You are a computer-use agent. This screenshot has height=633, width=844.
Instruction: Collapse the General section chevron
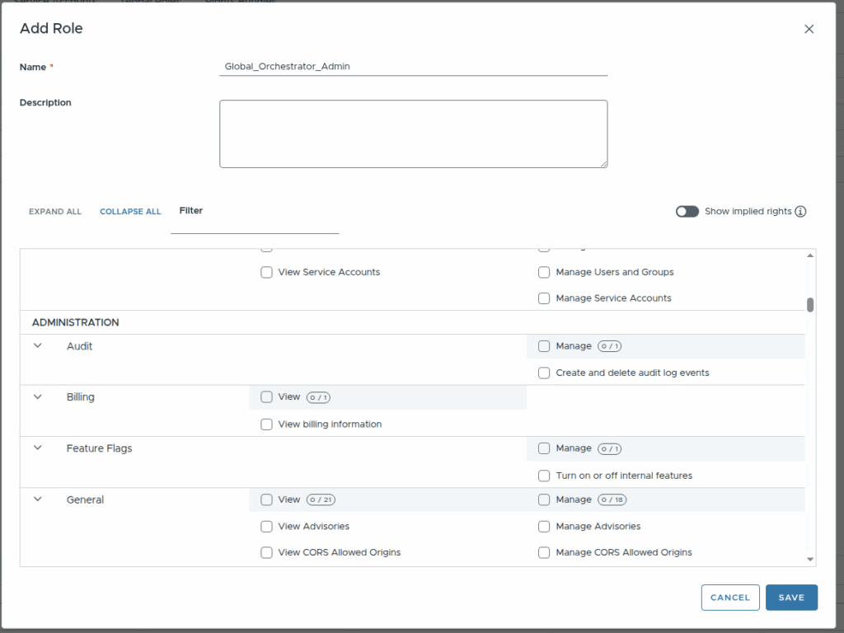tap(37, 499)
